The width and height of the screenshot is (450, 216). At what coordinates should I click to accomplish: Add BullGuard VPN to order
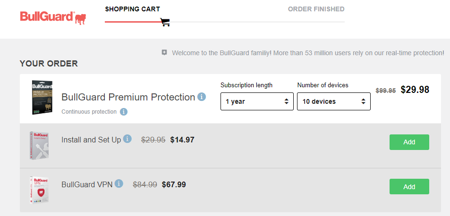point(409,186)
